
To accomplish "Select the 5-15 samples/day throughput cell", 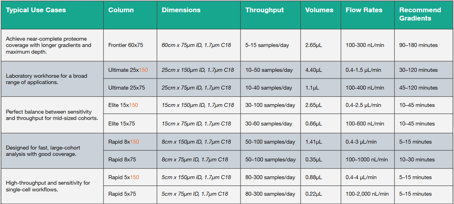I will pyautogui.click(x=267, y=45).
